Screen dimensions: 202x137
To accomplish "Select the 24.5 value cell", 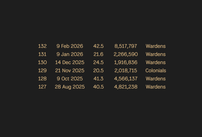I will (x=98, y=62).
